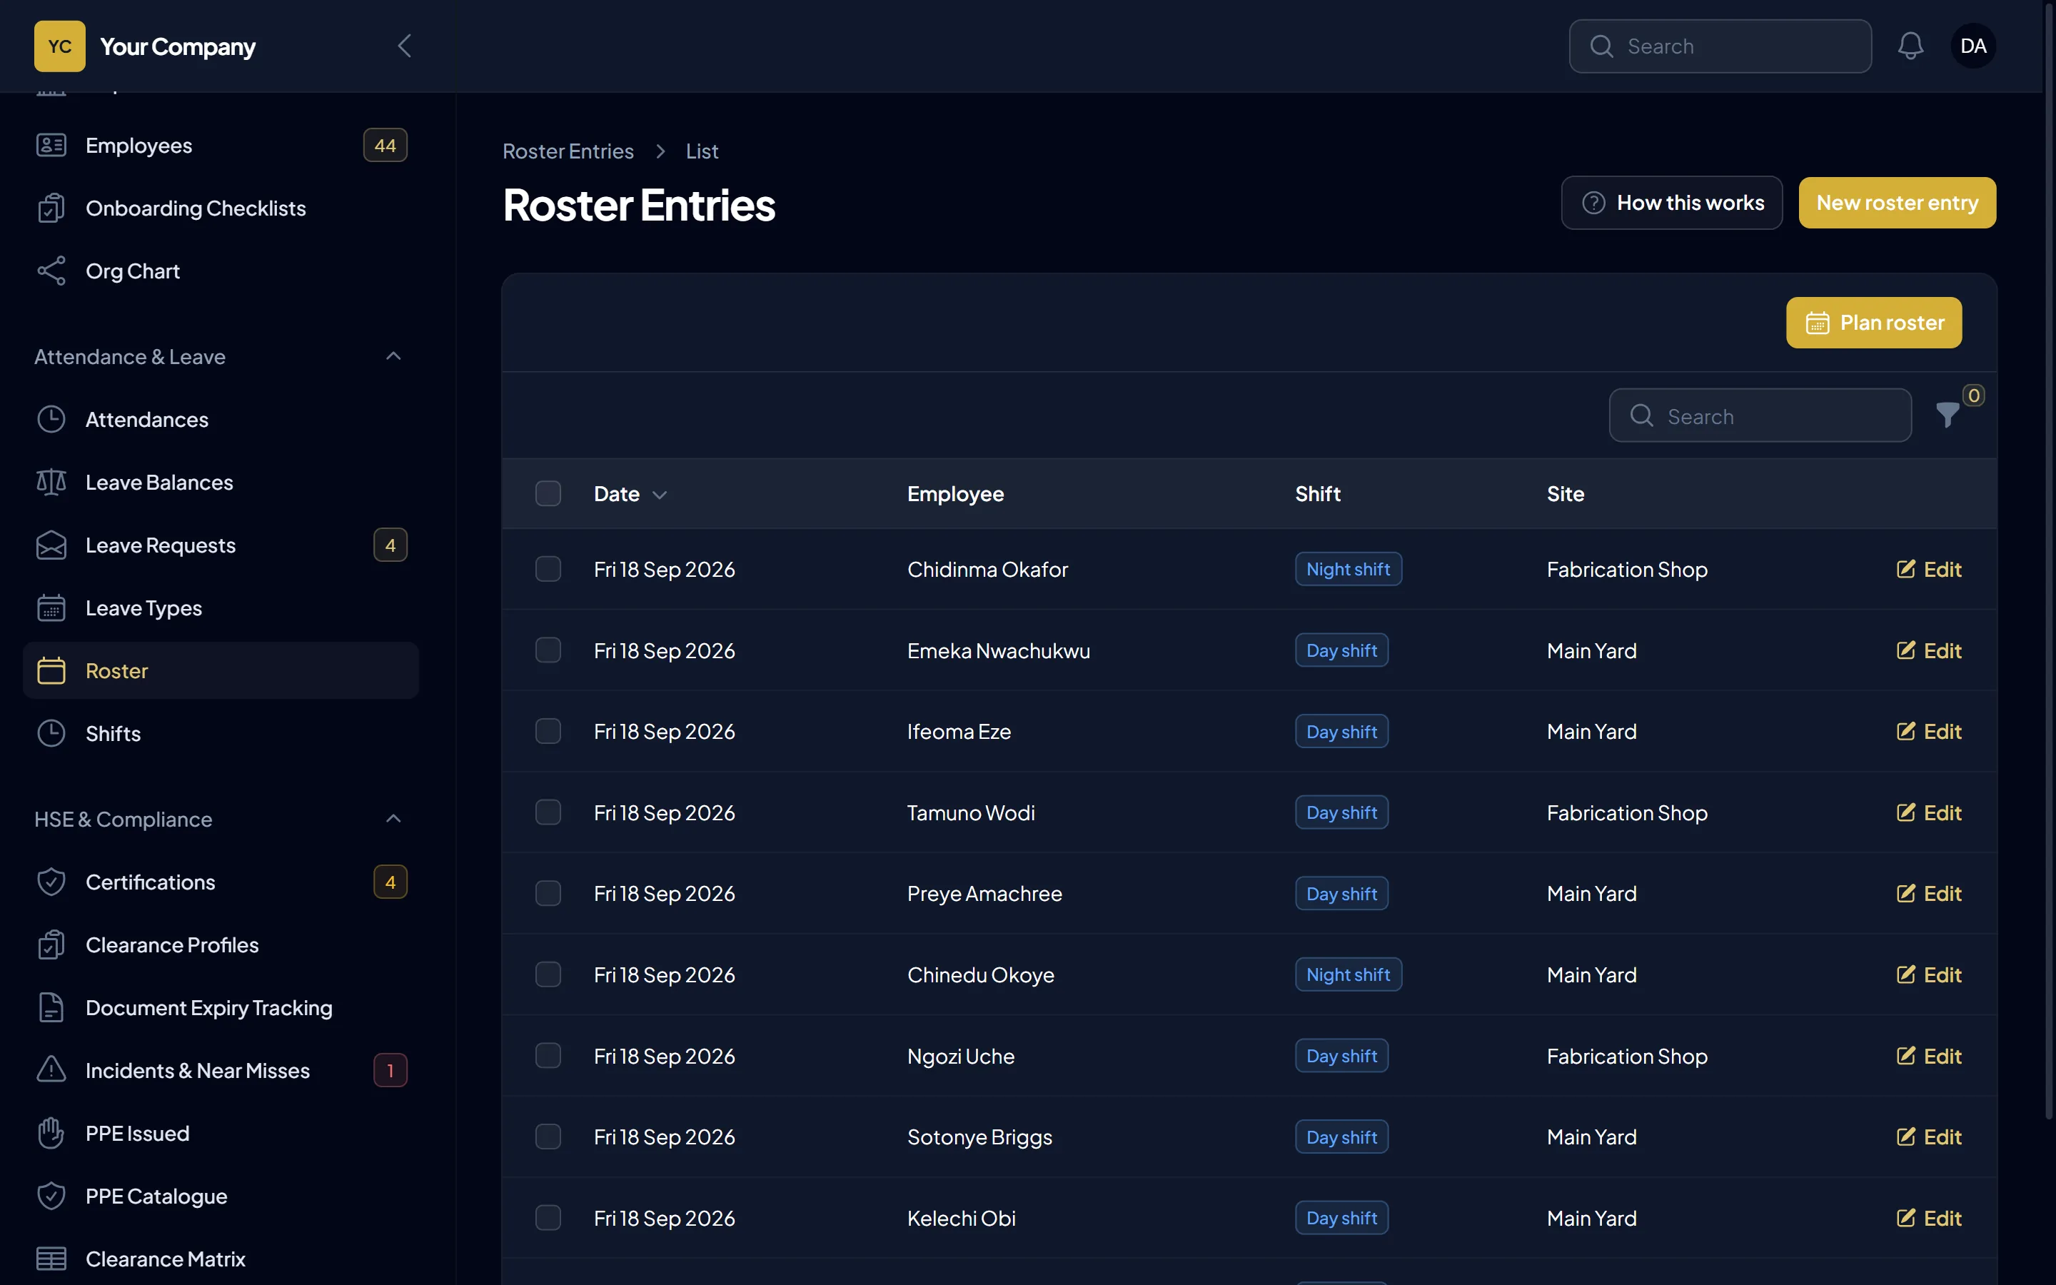
Task: Tick the select-all checkbox in table header
Action: click(x=548, y=494)
